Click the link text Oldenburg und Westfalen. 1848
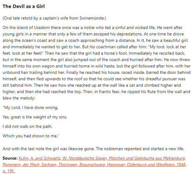This screenshot has width=195, height=177. pyautogui.click(x=157, y=165)
